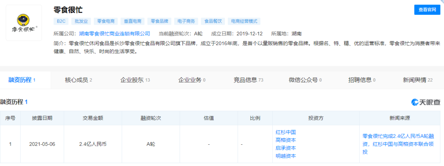The height and width of the screenshot is (166, 444).
Task: Click the 垂直电商 tag
Action: click(132, 21)
